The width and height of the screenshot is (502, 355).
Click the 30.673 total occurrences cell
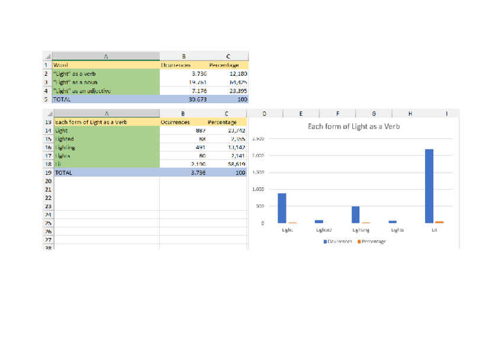click(x=184, y=100)
